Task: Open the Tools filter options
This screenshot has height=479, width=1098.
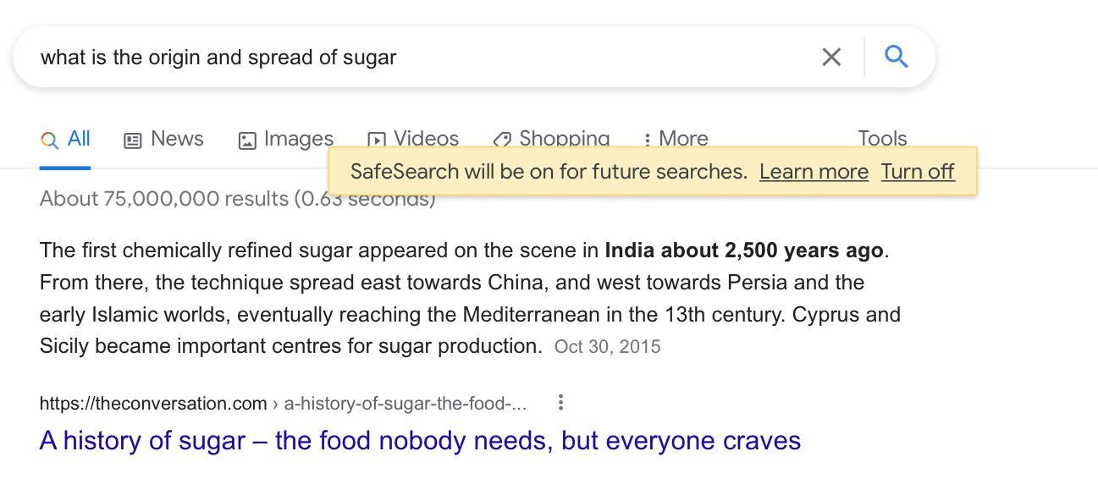Action: coord(882,139)
